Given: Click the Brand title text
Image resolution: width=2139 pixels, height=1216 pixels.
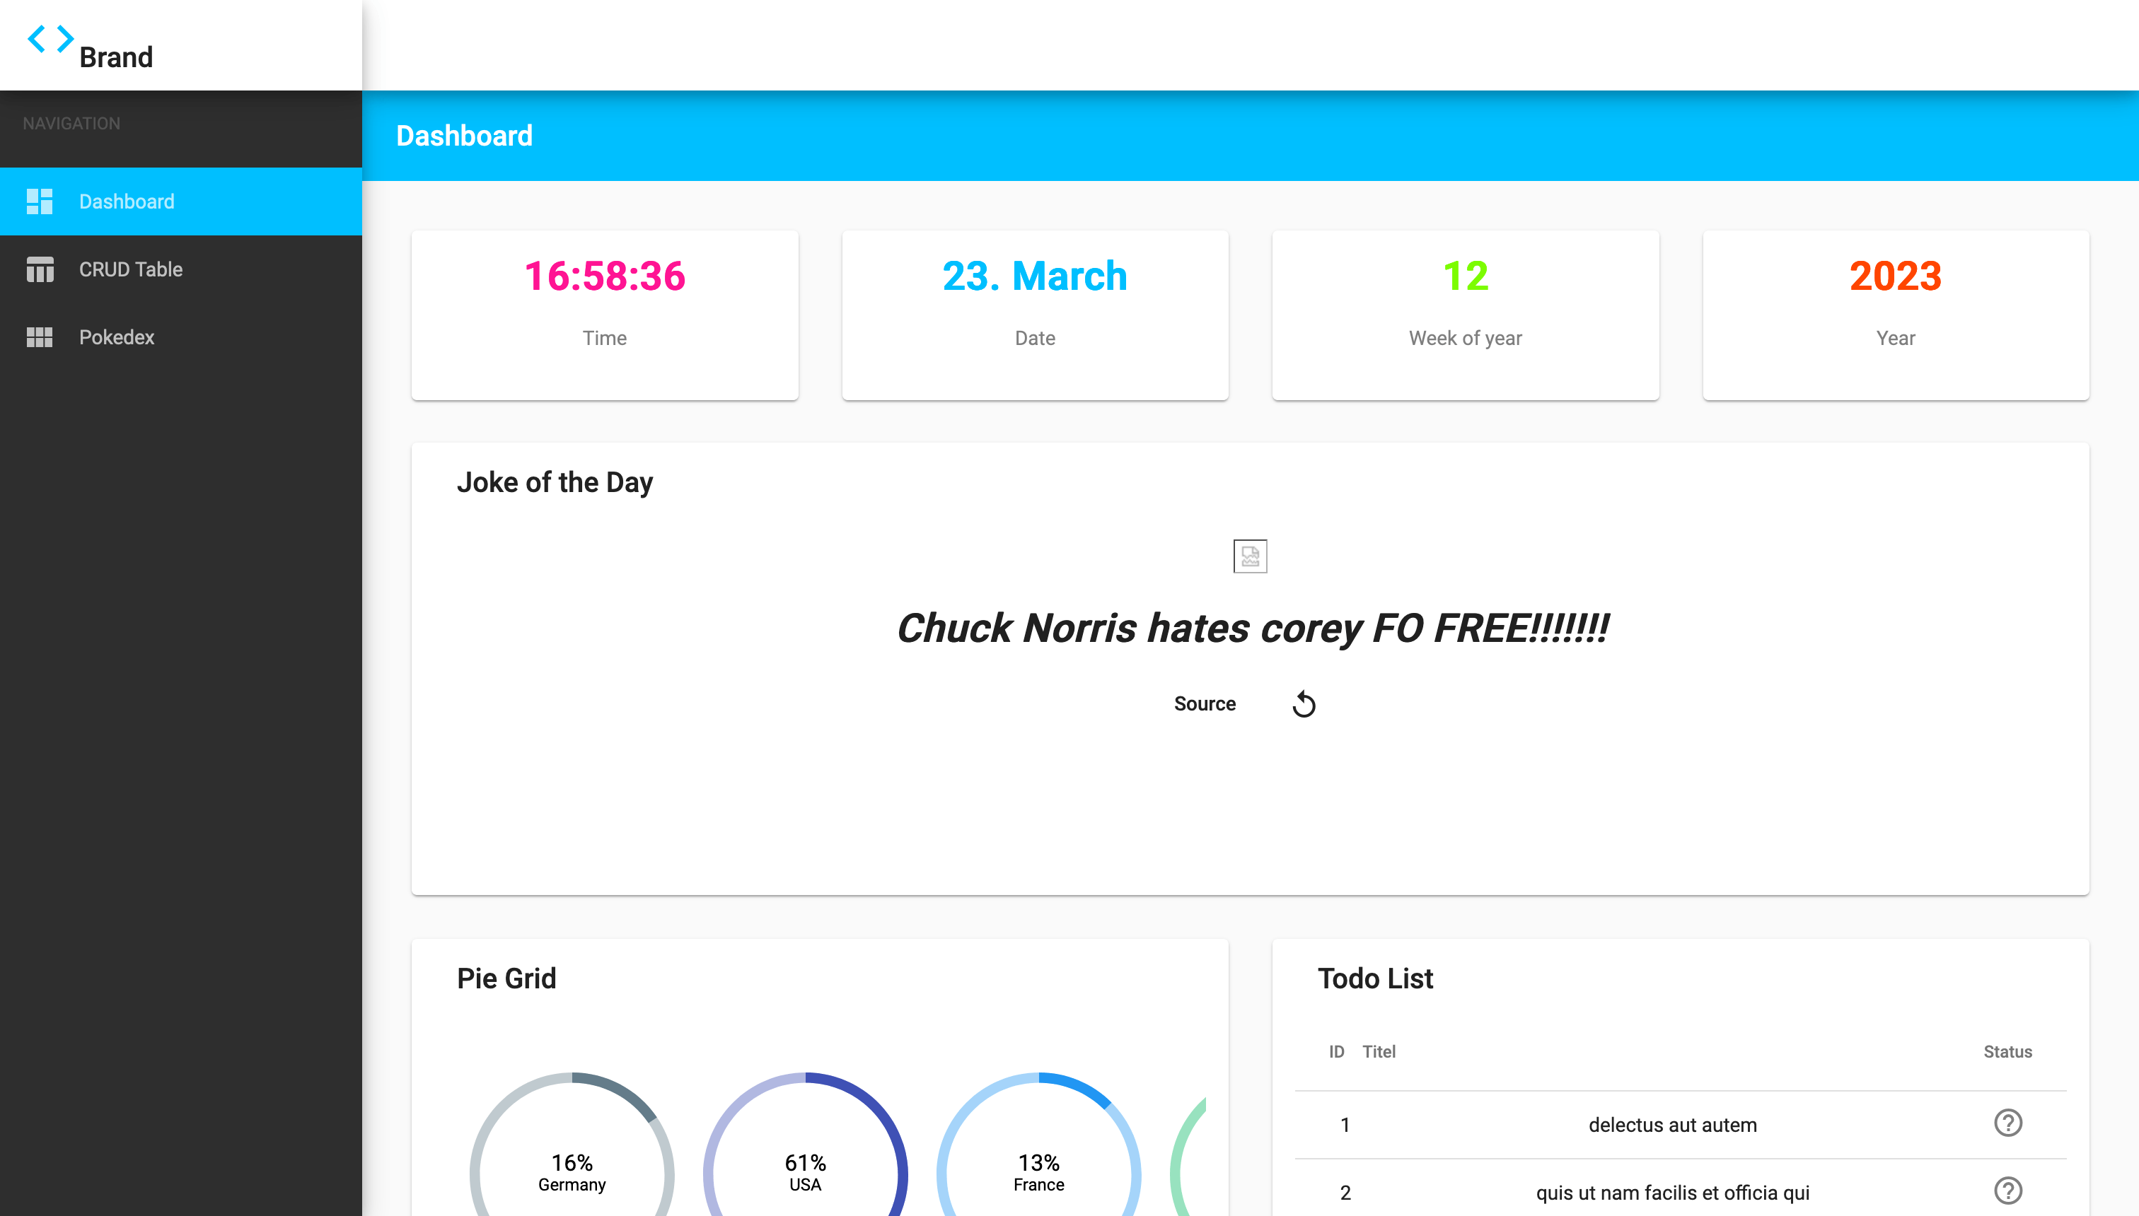Looking at the screenshot, I should click(116, 58).
